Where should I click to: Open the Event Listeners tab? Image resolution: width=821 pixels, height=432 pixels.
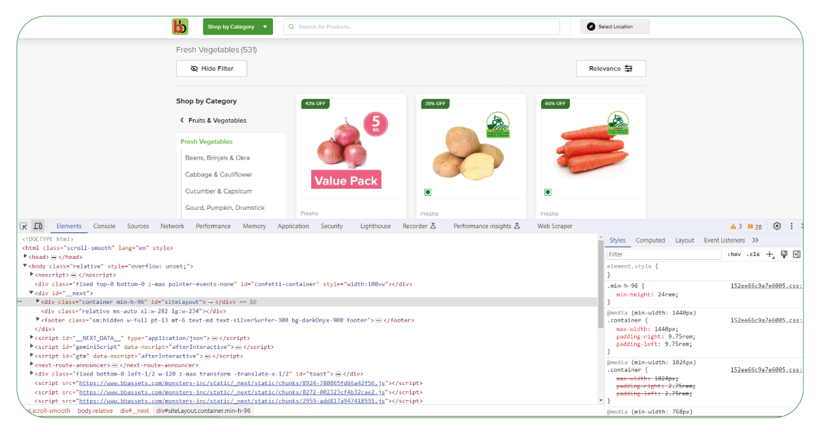(725, 241)
